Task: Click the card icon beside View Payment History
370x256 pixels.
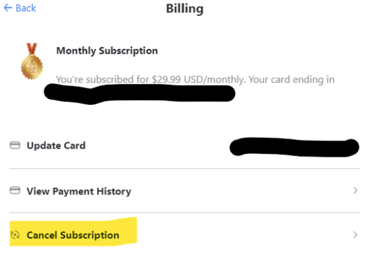Action: point(15,191)
